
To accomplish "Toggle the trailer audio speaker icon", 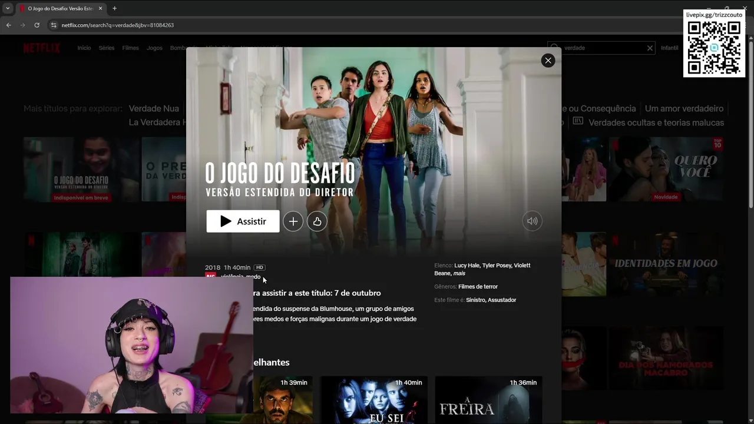I will (x=532, y=221).
